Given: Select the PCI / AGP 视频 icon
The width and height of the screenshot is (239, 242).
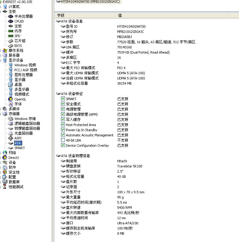Looking at the screenshot, I should (x=10, y=70).
